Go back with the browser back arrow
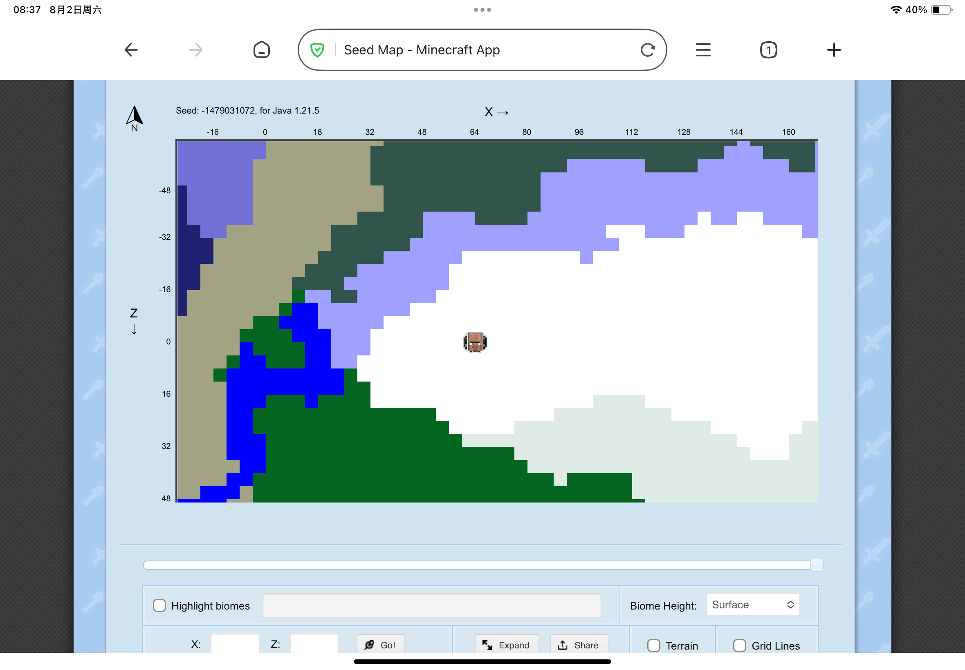Screen dimensions: 965x670 [x=131, y=50]
